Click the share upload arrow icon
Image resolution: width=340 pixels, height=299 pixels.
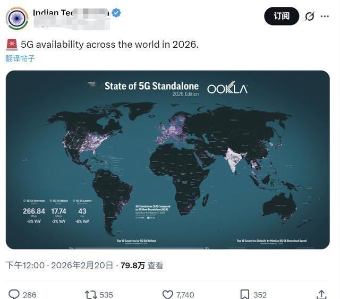click(321, 294)
